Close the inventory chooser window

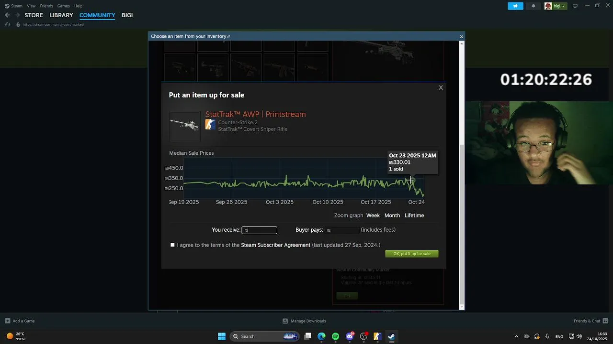(x=461, y=36)
